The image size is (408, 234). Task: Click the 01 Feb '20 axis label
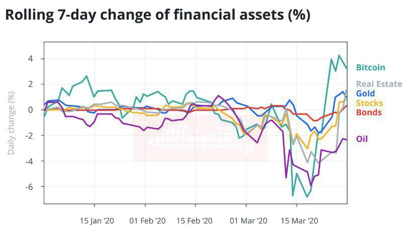pyautogui.click(x=148, y=221)
